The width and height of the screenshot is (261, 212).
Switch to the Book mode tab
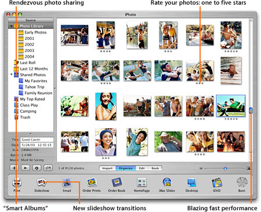pos(155,168)
